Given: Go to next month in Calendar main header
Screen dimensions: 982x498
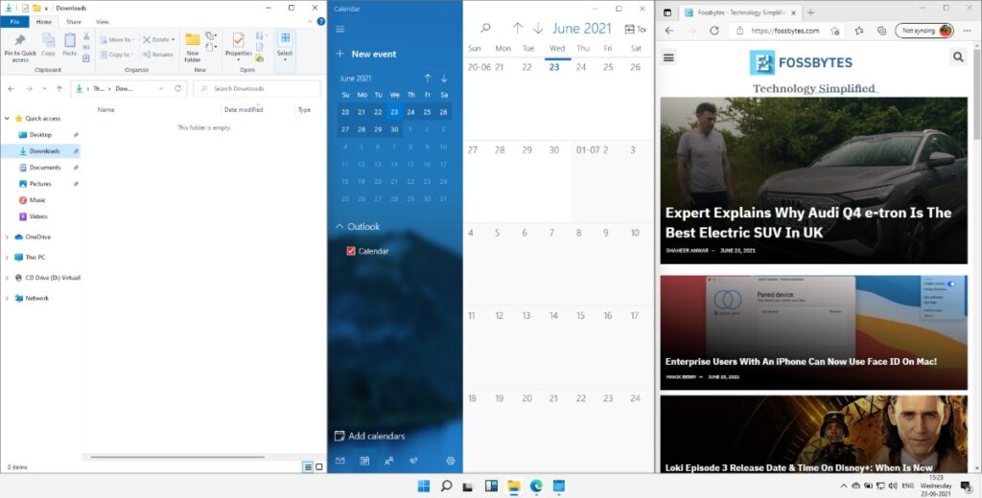Looking at the screenshot, I should [538, 28].
